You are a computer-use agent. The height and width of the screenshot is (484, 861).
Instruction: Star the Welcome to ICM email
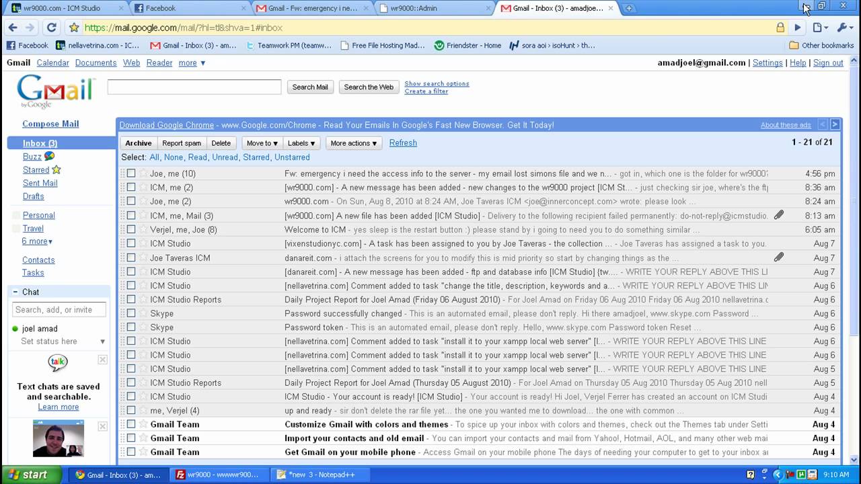[143, 229]
